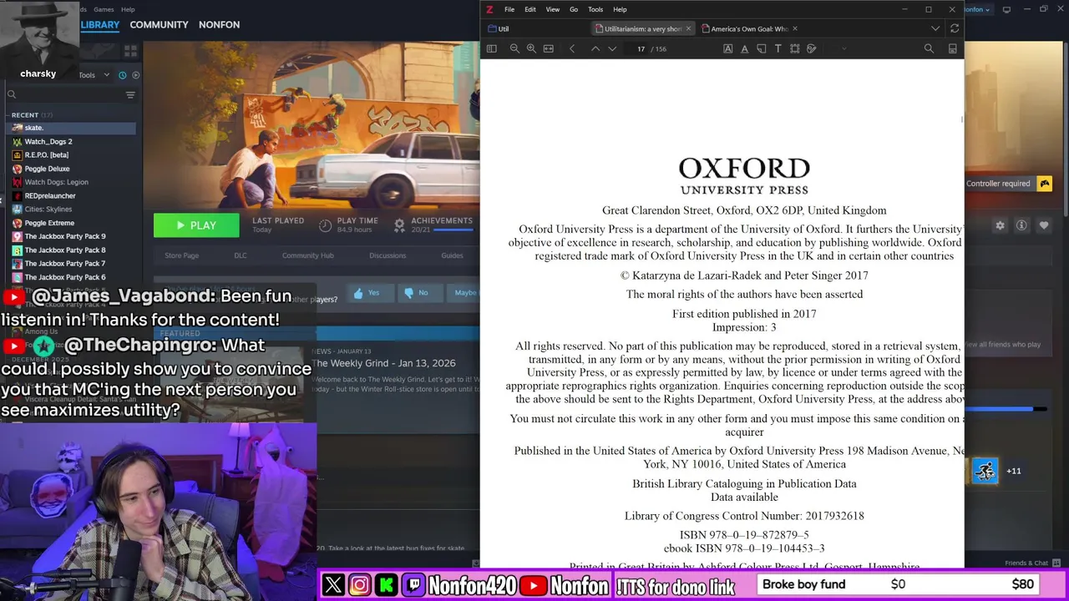The width and height of the screenshot is (1069, 601).
Task: Select The Jackbox Party Pack 8
Action: [71, 250]
